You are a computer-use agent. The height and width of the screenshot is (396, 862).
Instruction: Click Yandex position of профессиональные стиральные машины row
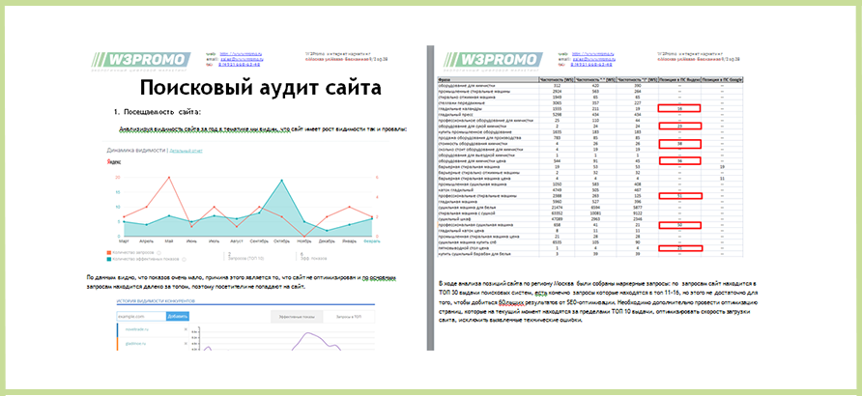point(680,196)
